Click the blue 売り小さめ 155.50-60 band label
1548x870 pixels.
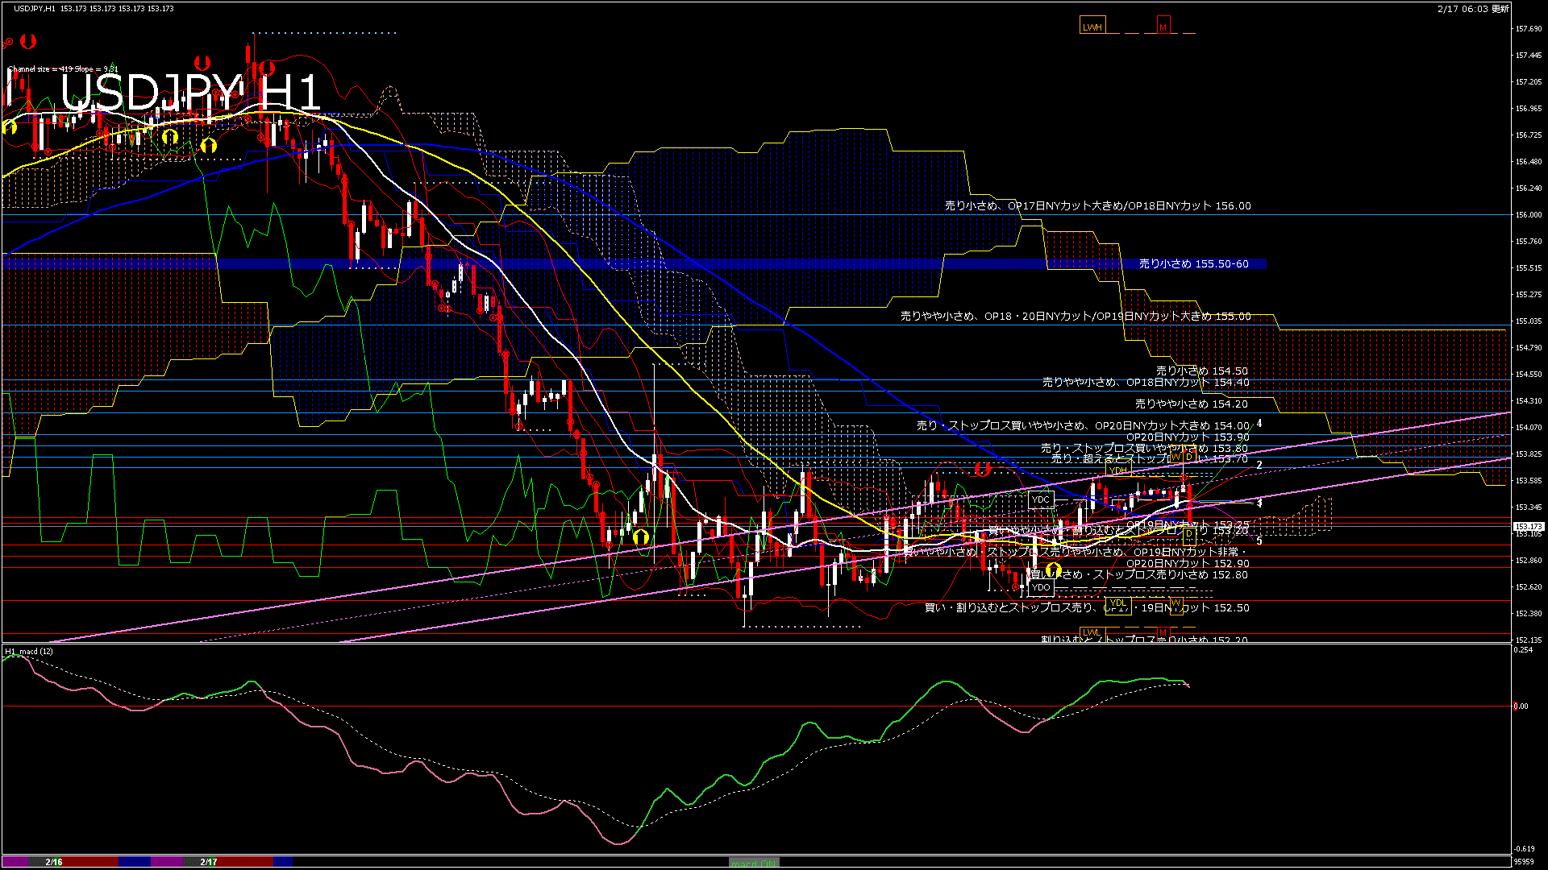pos(1193,263)
